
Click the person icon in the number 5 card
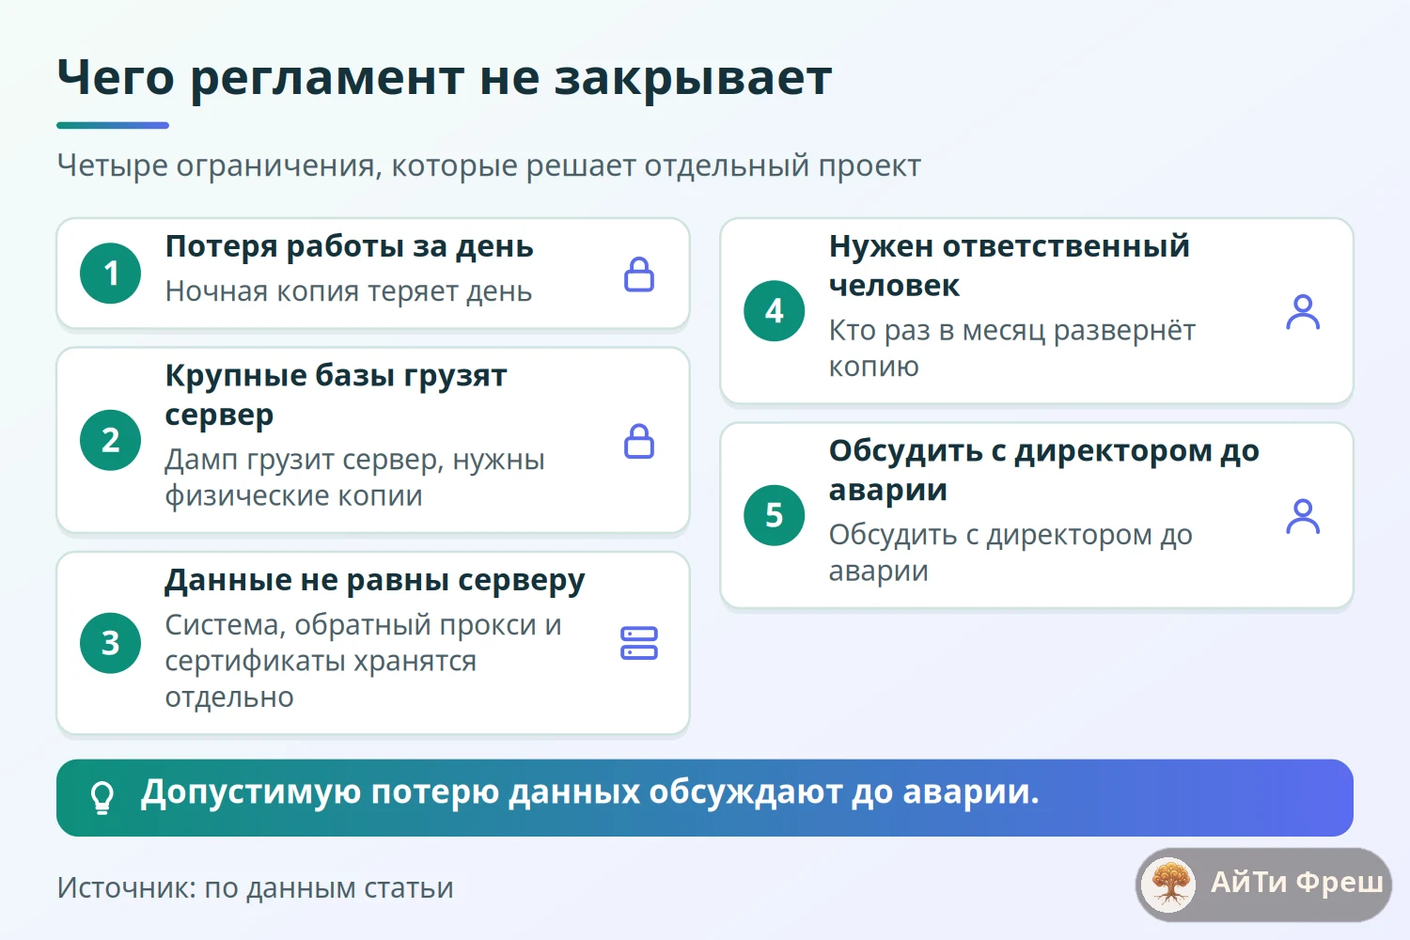[x=1303, y=515]
